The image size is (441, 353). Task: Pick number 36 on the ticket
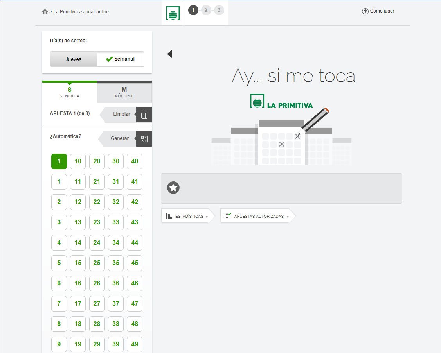(x=116, y=283)
